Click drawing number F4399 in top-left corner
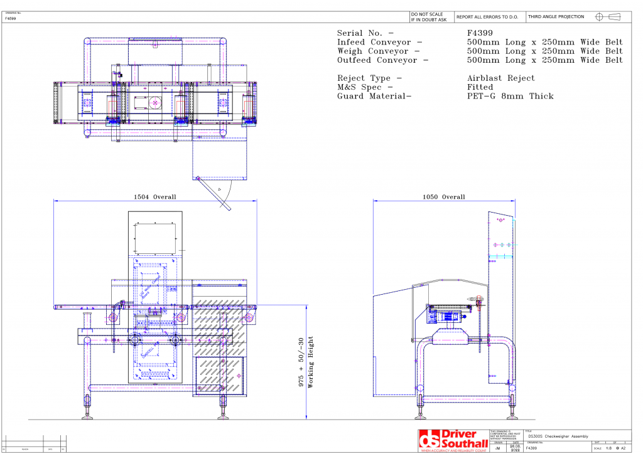643x454 pixels. 11,19
